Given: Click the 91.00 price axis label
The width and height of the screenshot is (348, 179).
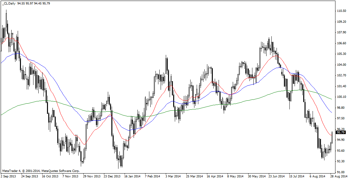Looking at the screenshot, I should coord(341,172).
